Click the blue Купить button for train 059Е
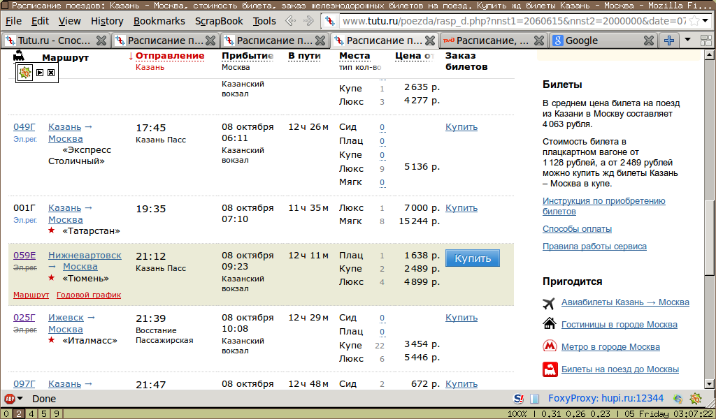This screenshot has width=716, height=419. [x=473, y=258]
